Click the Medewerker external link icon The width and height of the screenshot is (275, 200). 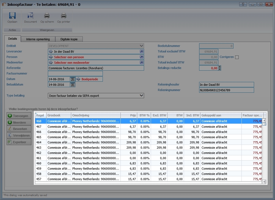point(141,63)
